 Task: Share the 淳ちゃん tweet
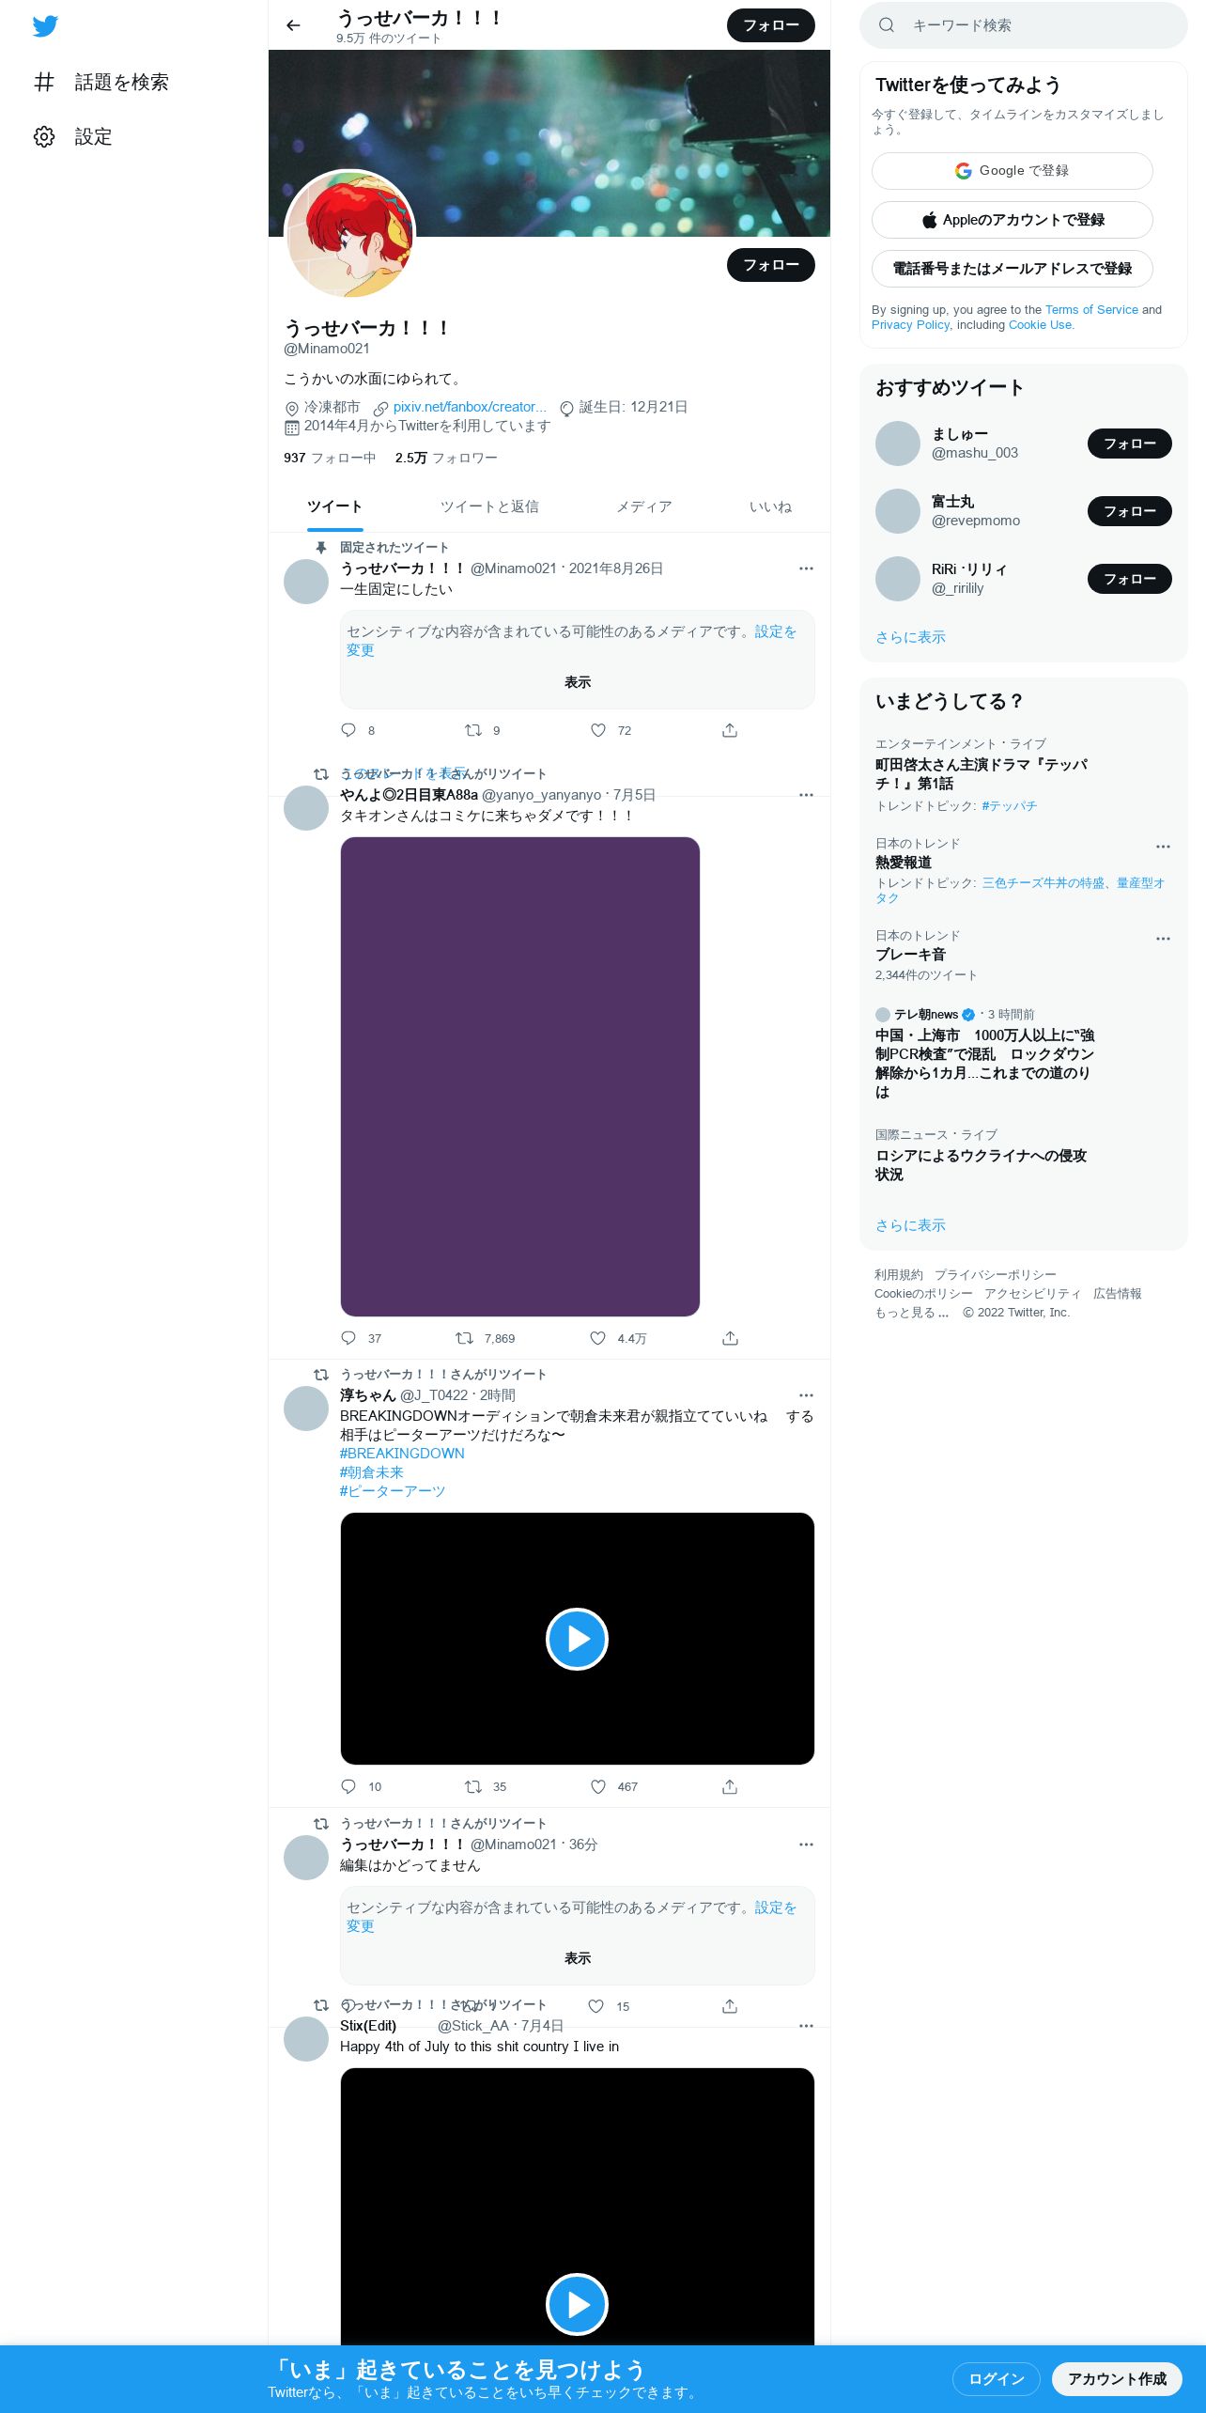coord(730,1787)
